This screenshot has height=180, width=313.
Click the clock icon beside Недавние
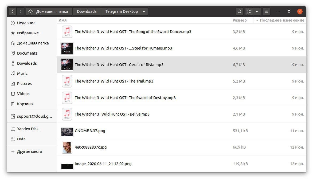13,23
